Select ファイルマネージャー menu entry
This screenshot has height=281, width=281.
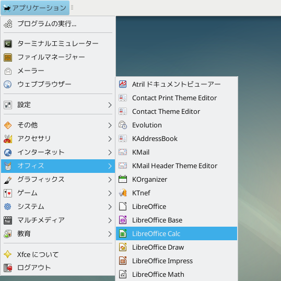click(58, 57)
